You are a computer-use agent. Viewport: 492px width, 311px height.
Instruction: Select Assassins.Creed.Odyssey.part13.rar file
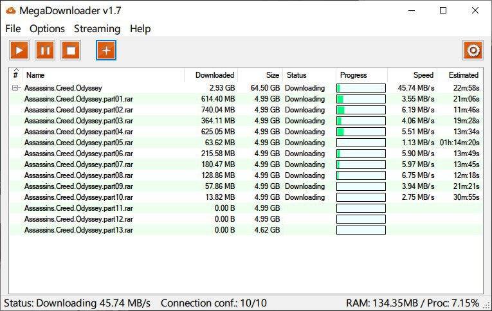click(78, 230)
